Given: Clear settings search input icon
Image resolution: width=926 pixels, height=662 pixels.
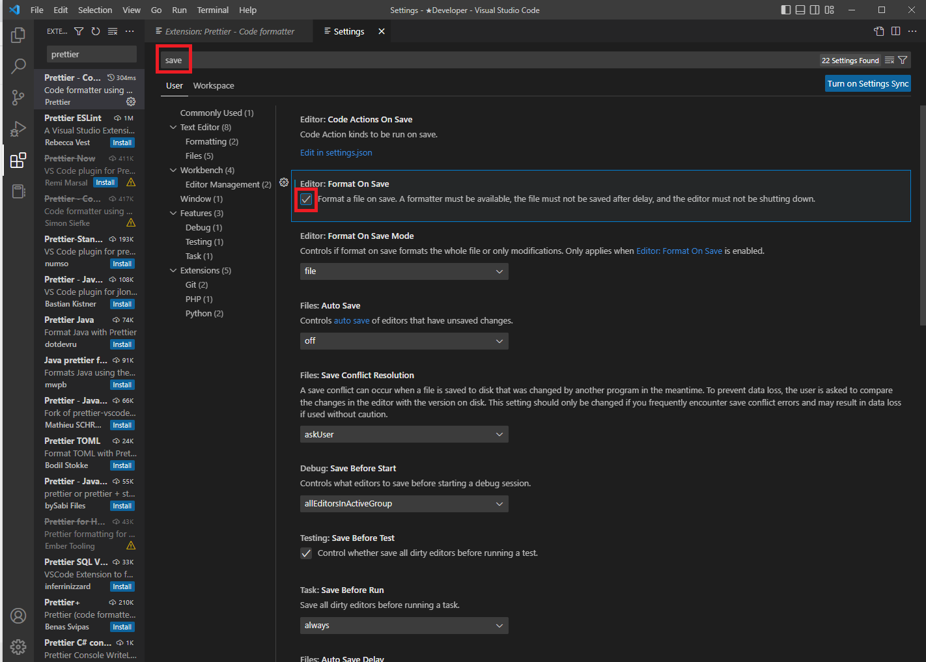Looking at the screenshot, I should pos(890,60).
